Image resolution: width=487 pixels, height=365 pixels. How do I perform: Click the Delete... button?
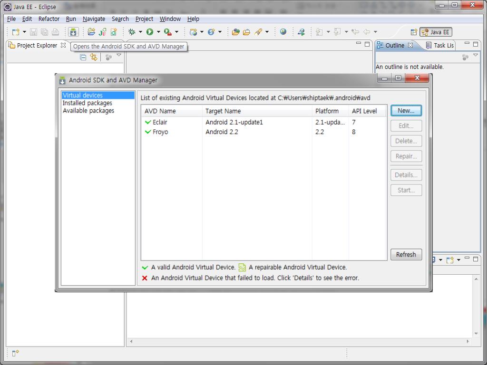pyautogui.click(x=406, y=141)
